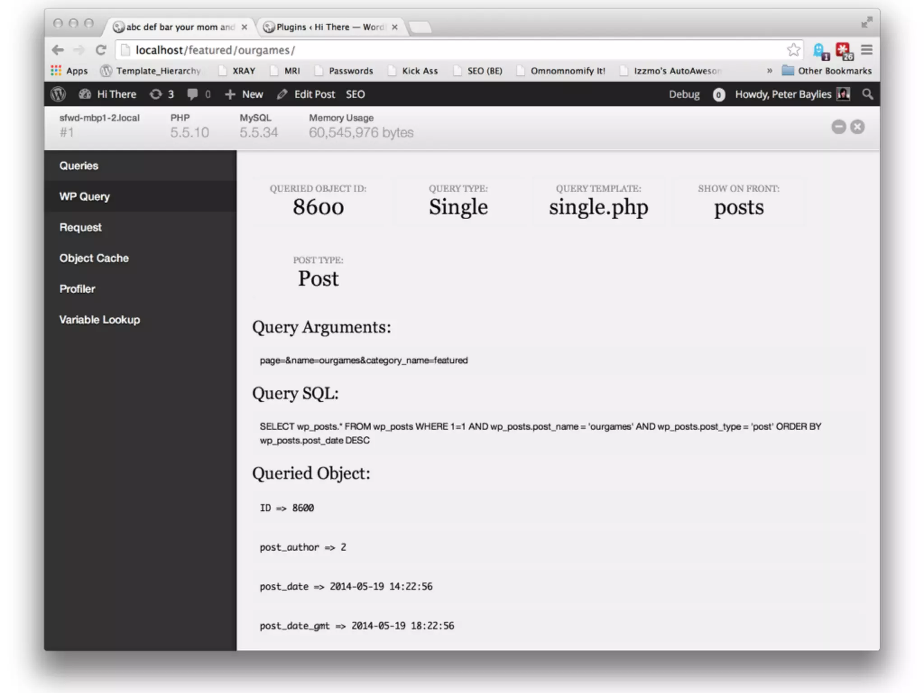Open the Other Bookmarks folder

827,71
